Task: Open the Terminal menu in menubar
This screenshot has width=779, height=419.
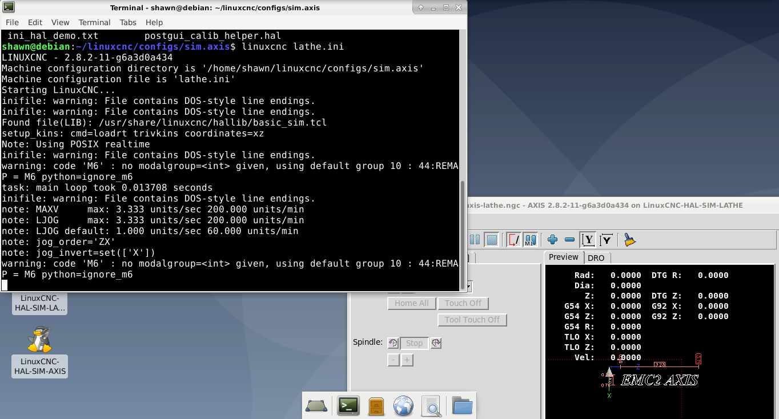Action: [95, 22]
